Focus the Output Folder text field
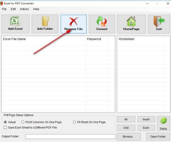The height and width of the screenshot is (142, 171). pyautogui.click(x=70, y=136)
